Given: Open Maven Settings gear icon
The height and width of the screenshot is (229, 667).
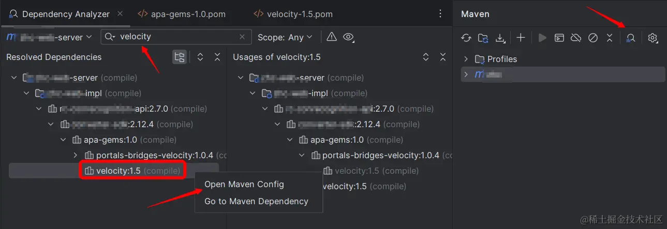Looking at the screenshot, I should [653, 38].
